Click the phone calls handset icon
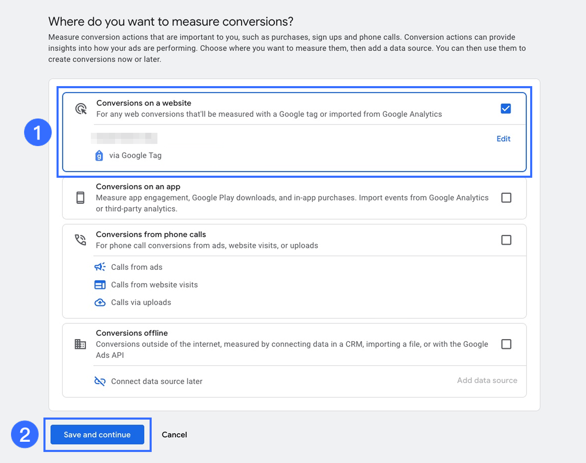586x463 pixels. point(80,240)
